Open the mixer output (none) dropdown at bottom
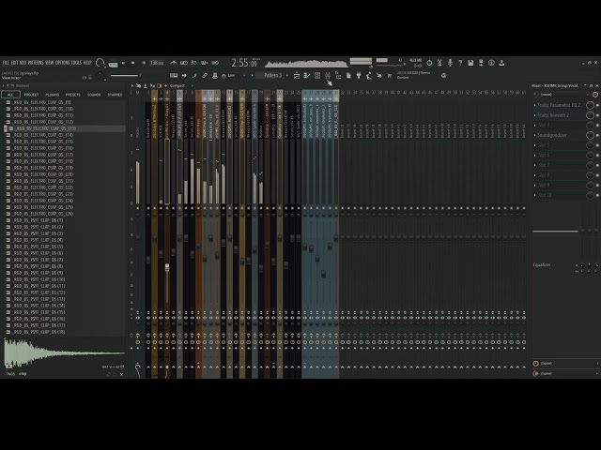The image size is (601, 450). pos(565,373)
